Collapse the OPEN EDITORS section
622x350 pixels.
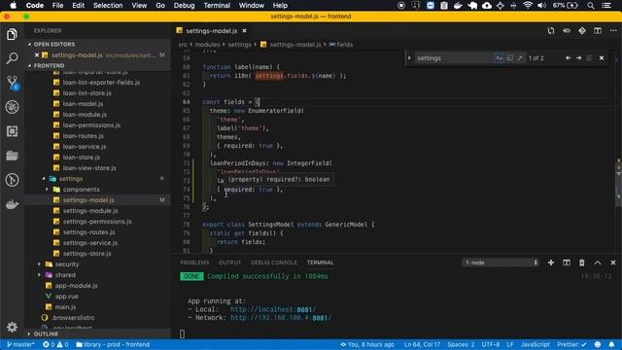[x=29, y=44]
